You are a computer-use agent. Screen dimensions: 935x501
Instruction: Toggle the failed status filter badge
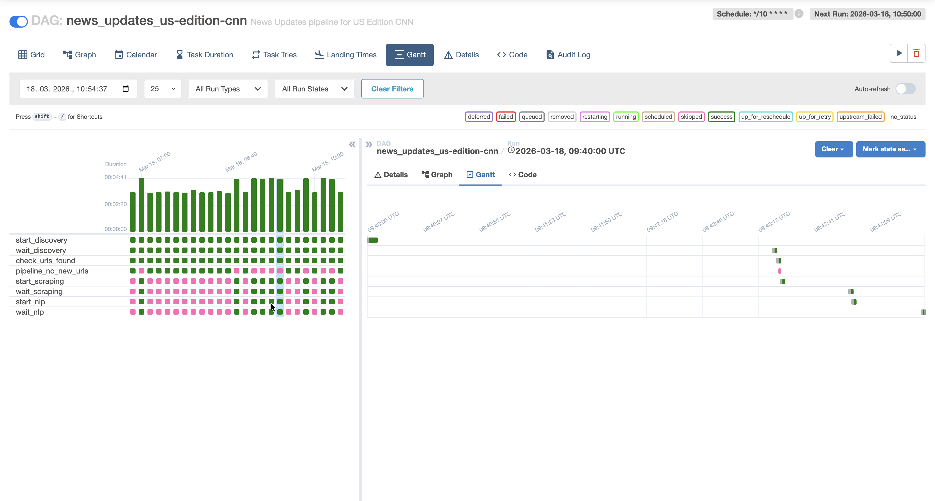click(x=506, y=117)
